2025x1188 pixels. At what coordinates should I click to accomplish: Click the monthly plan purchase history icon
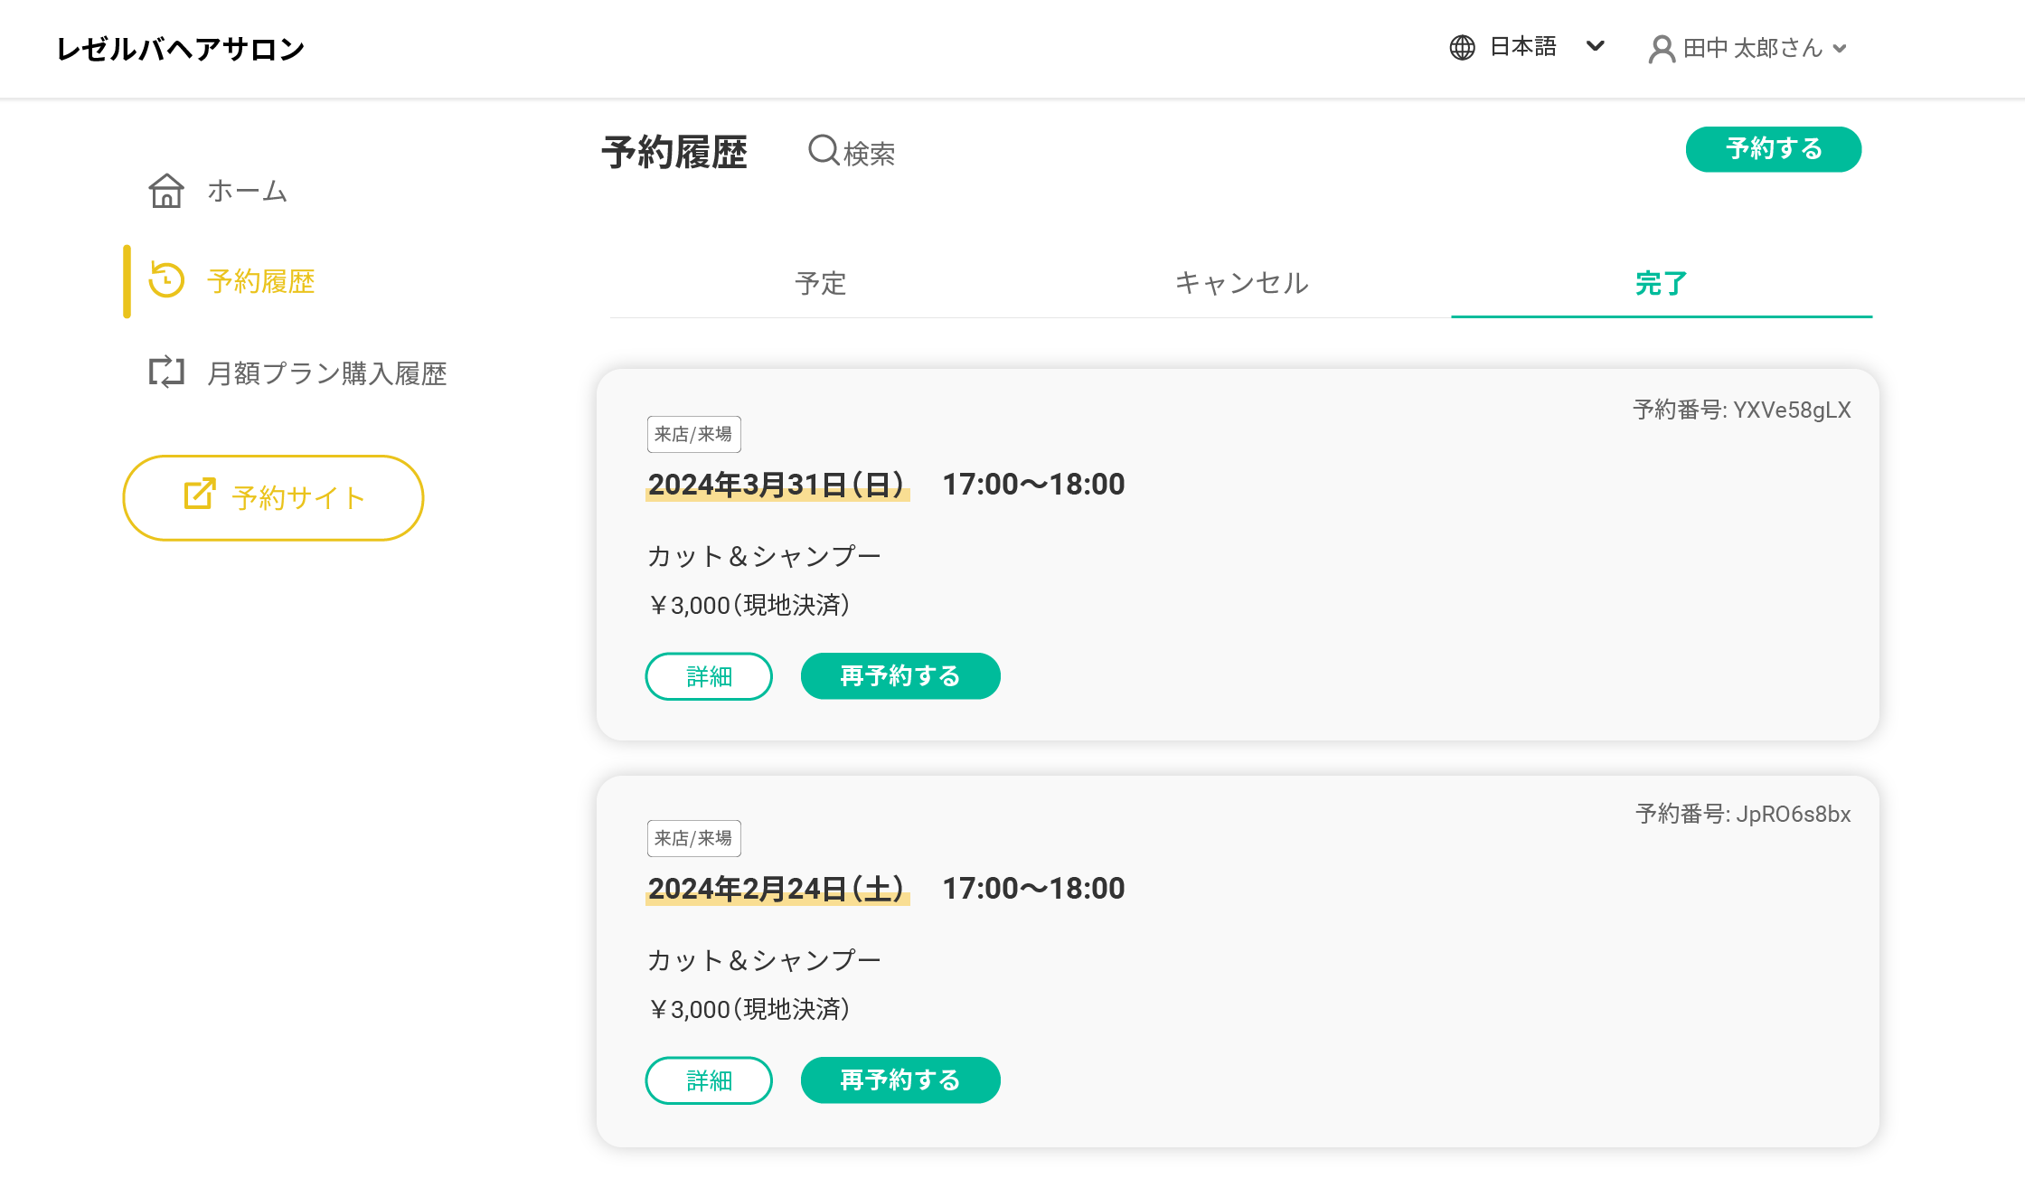tap(166, 372)
